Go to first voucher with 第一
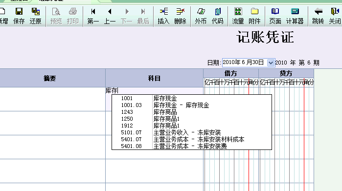This screenshot has width=342, height=191. (93, 16)
